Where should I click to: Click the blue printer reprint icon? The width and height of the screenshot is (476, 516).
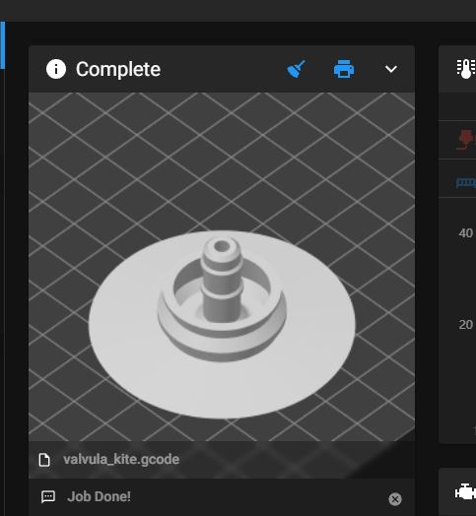click(x=344, y=69)
